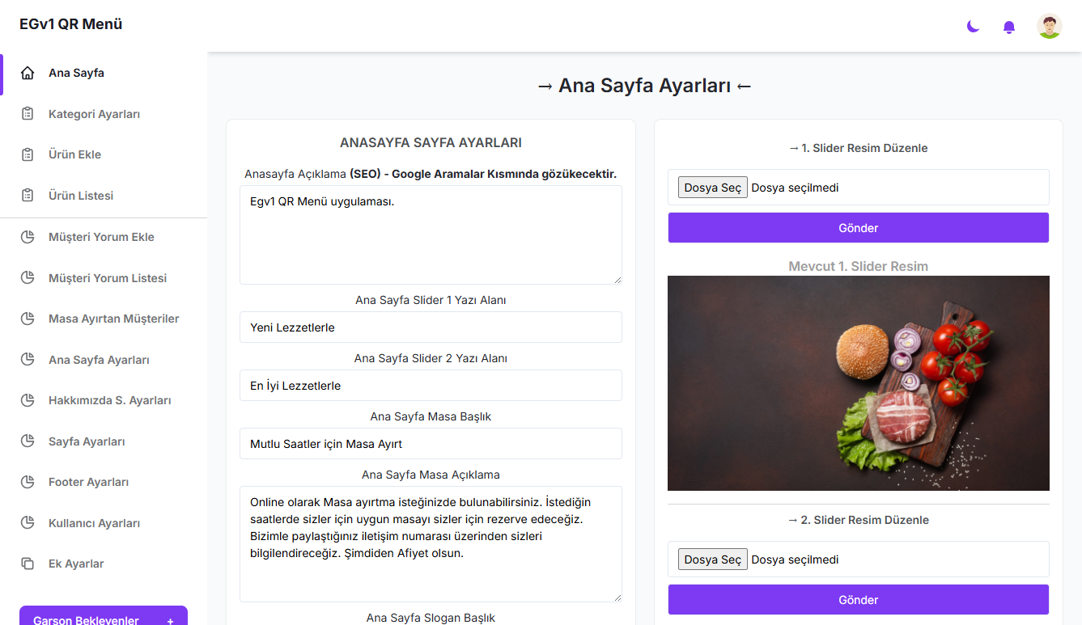Viewport: 1082px width, 625px height.
Task: Open Kullanıcı Ayarları in sidebar
Action: (94, 523)
